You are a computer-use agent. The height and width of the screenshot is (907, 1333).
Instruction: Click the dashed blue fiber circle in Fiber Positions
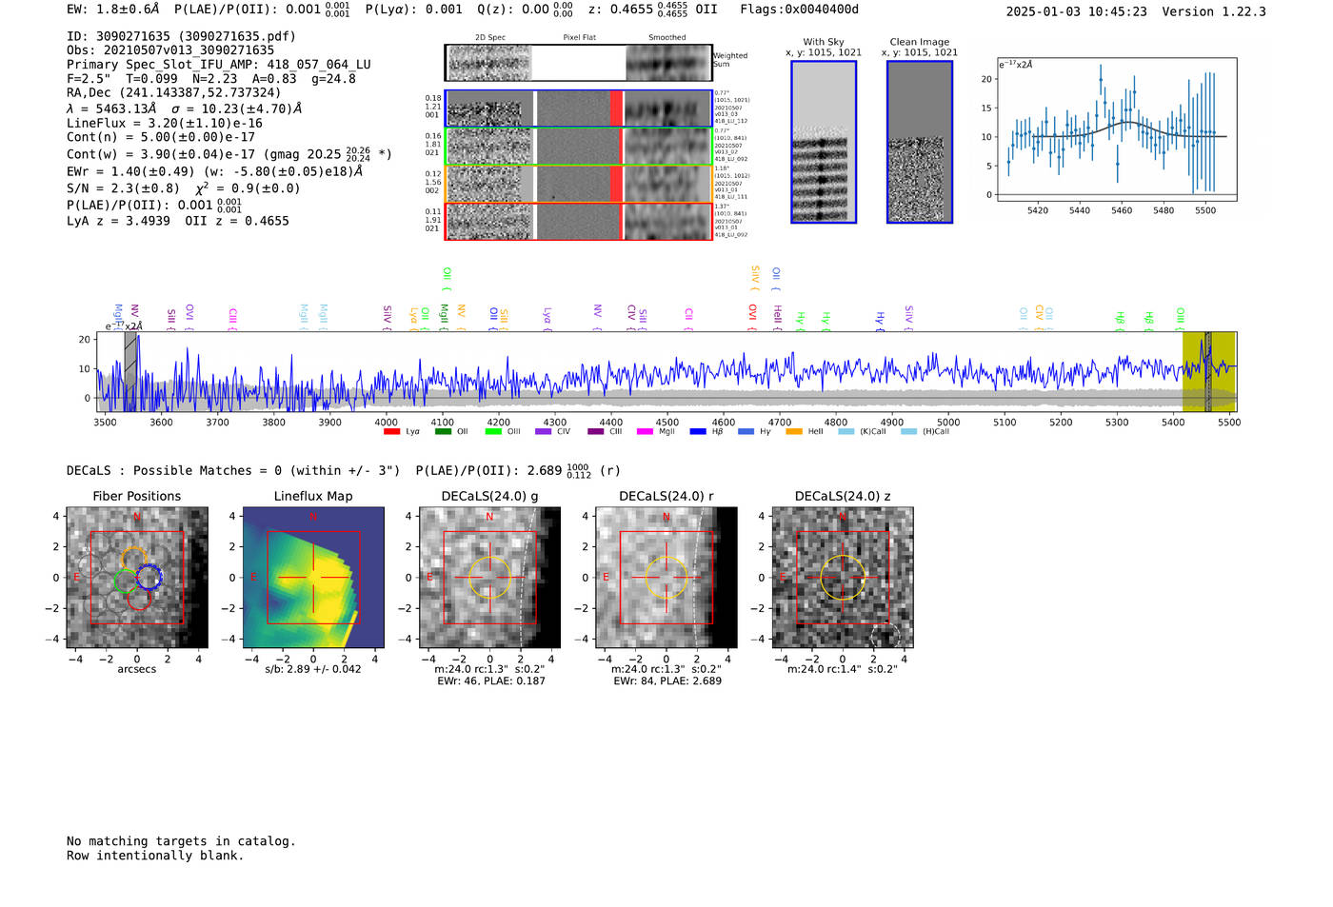[x=149, y=577]
